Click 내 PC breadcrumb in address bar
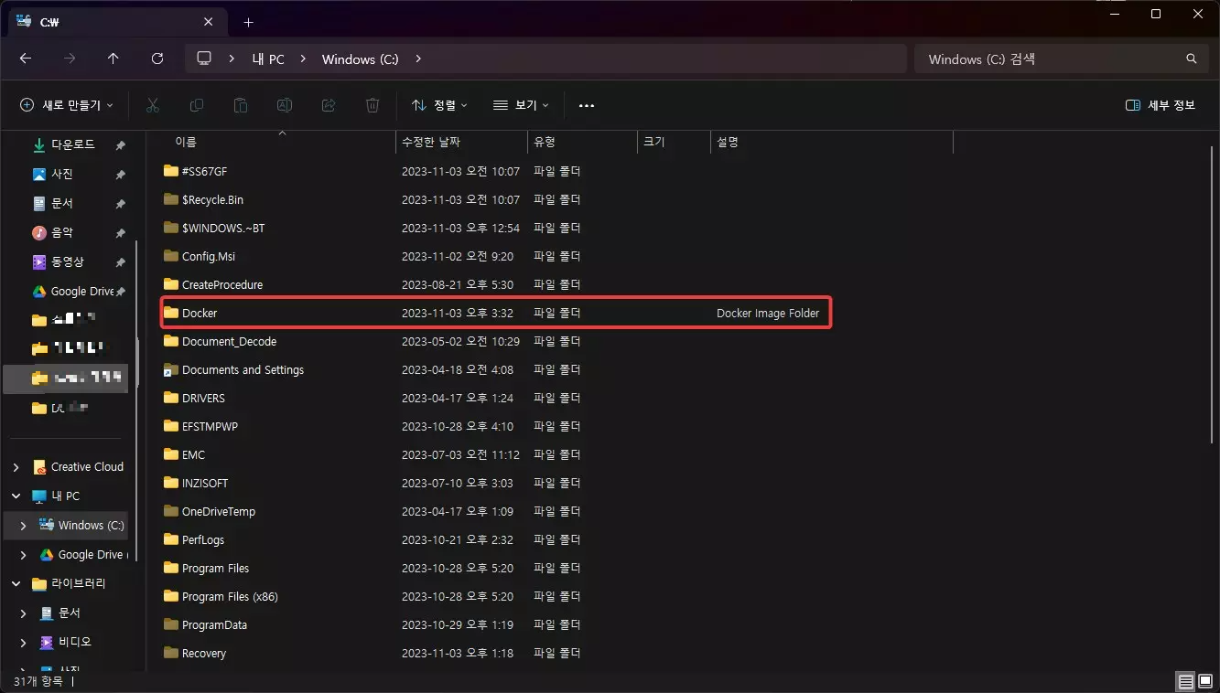Screen dimensions: 1220x693 [268, 59]
